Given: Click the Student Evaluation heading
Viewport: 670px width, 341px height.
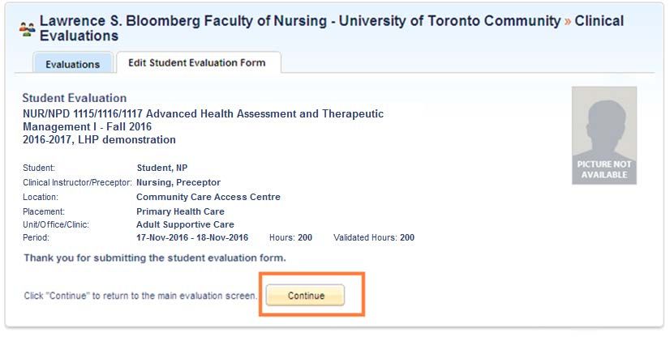Looking at the screenshot, I should pyautogui.click(x=75, y=98).
